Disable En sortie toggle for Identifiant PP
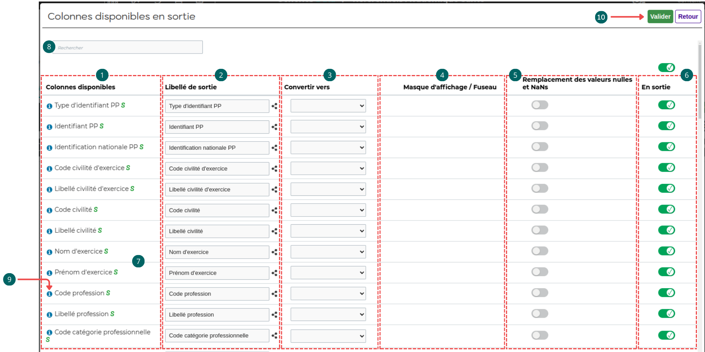Viewport: 705px width, 352px height. coord(666,126)
